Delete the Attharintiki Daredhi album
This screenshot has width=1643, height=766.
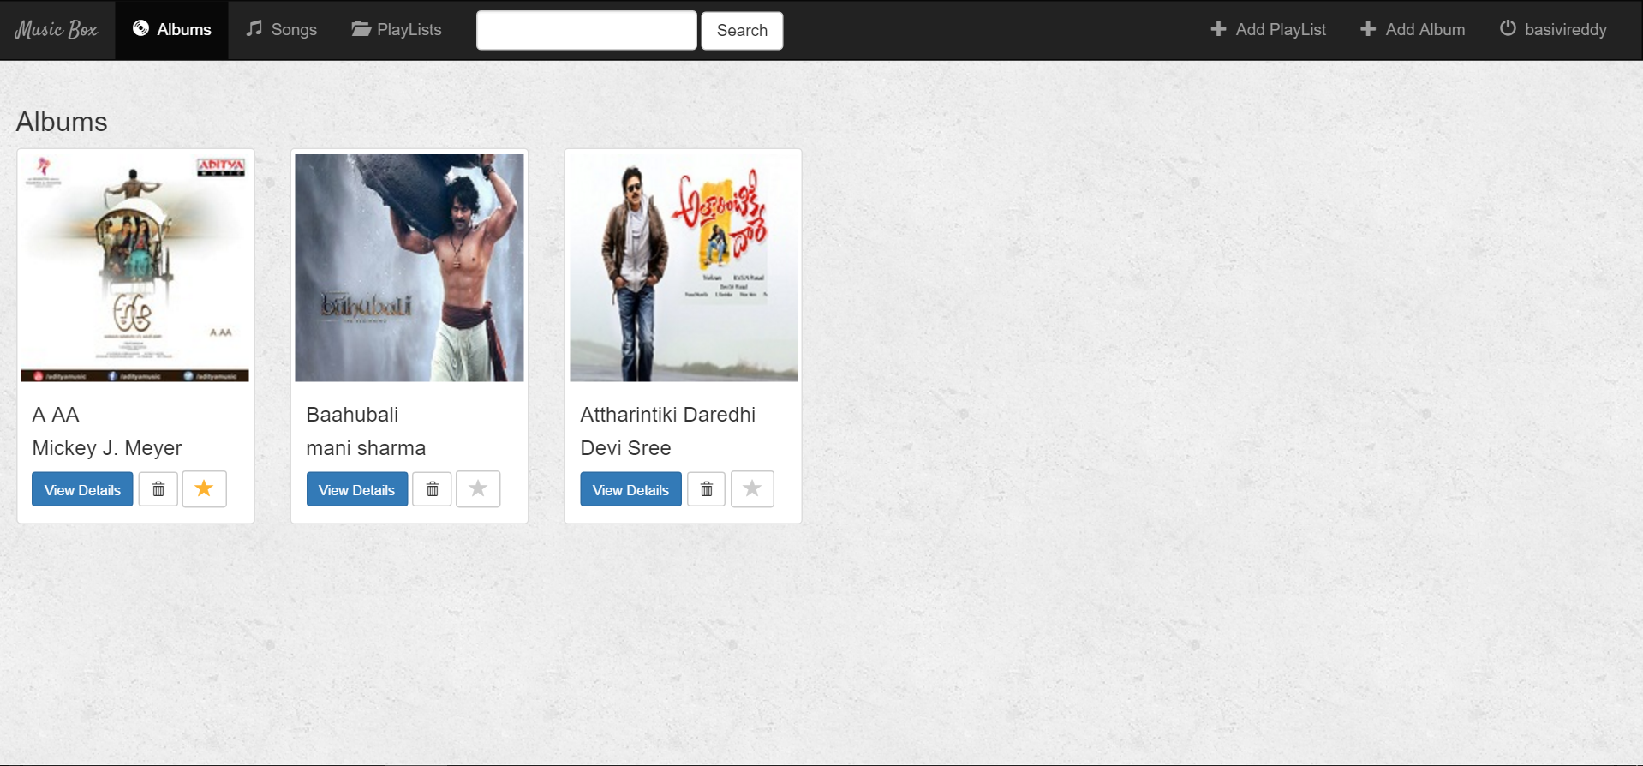(707, 489)
